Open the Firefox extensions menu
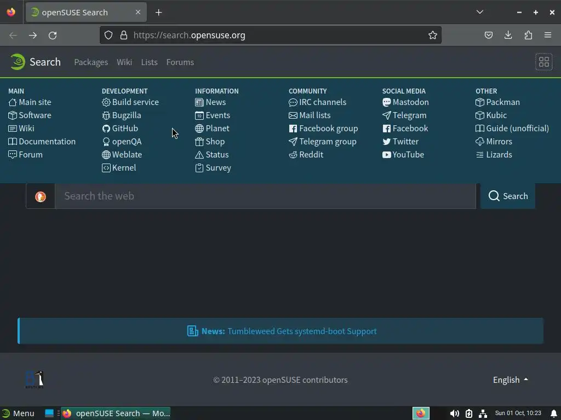Image resolution: width=561 pixels, height=420 pixels. coord(528,35)
